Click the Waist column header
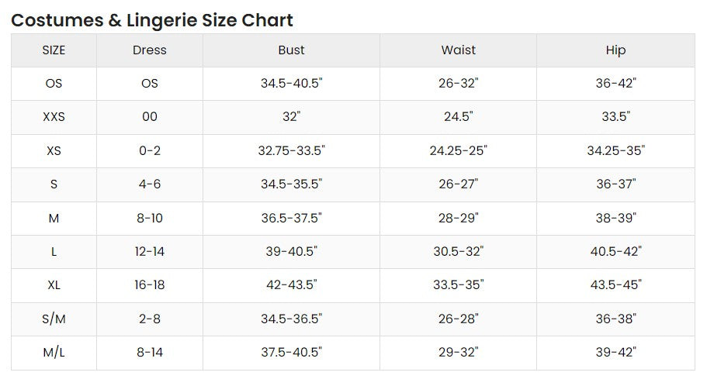Image resolution: width=707 pixels, height=386 pixels. coord(458,50)
